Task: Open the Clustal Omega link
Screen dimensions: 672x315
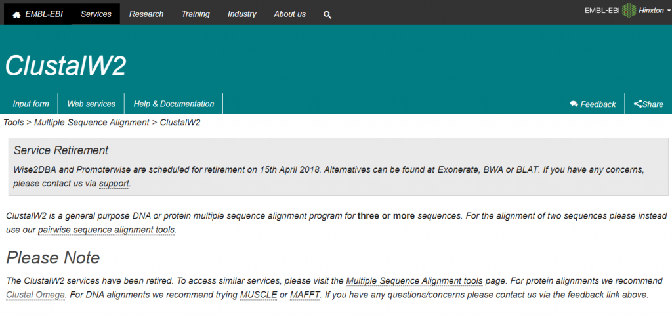Action: 35,295
